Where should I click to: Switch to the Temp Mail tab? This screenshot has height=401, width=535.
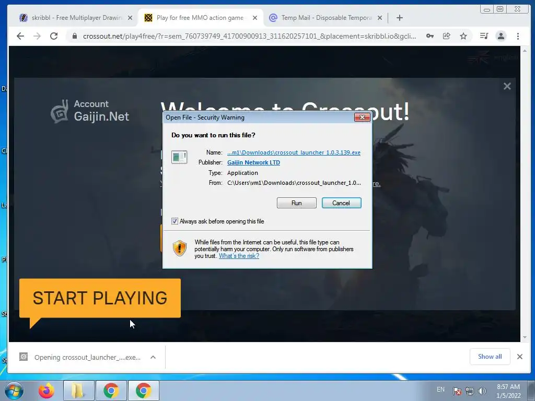[325, 18]
